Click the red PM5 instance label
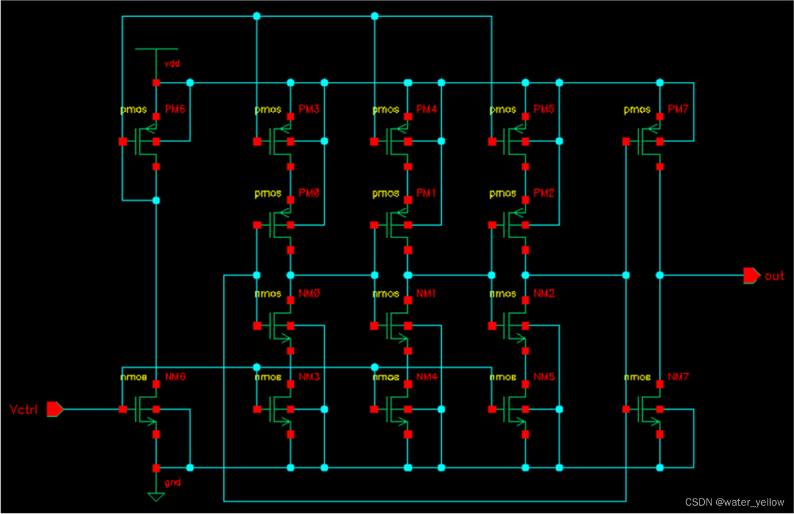Image resolution: width=794 pixels, height=514 pixels. [544, 110]
